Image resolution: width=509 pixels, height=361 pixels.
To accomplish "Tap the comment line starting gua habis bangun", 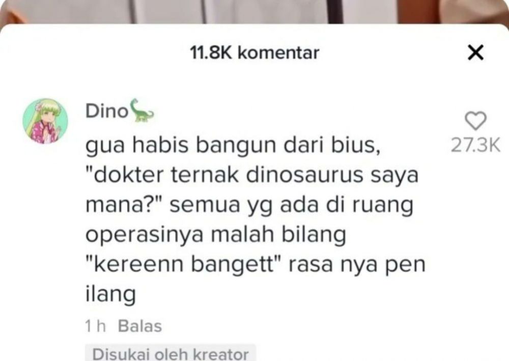I will (x=233, y=145).
